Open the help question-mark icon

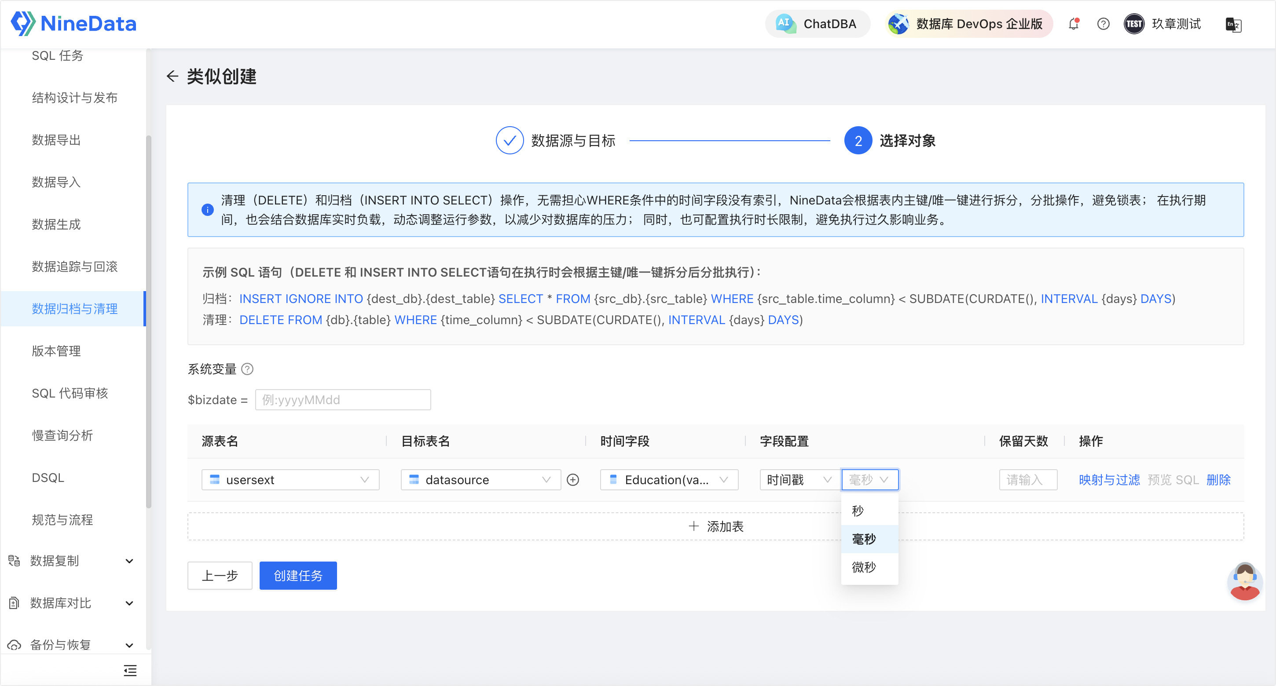pyautogui.click(x=1103, y=24)
